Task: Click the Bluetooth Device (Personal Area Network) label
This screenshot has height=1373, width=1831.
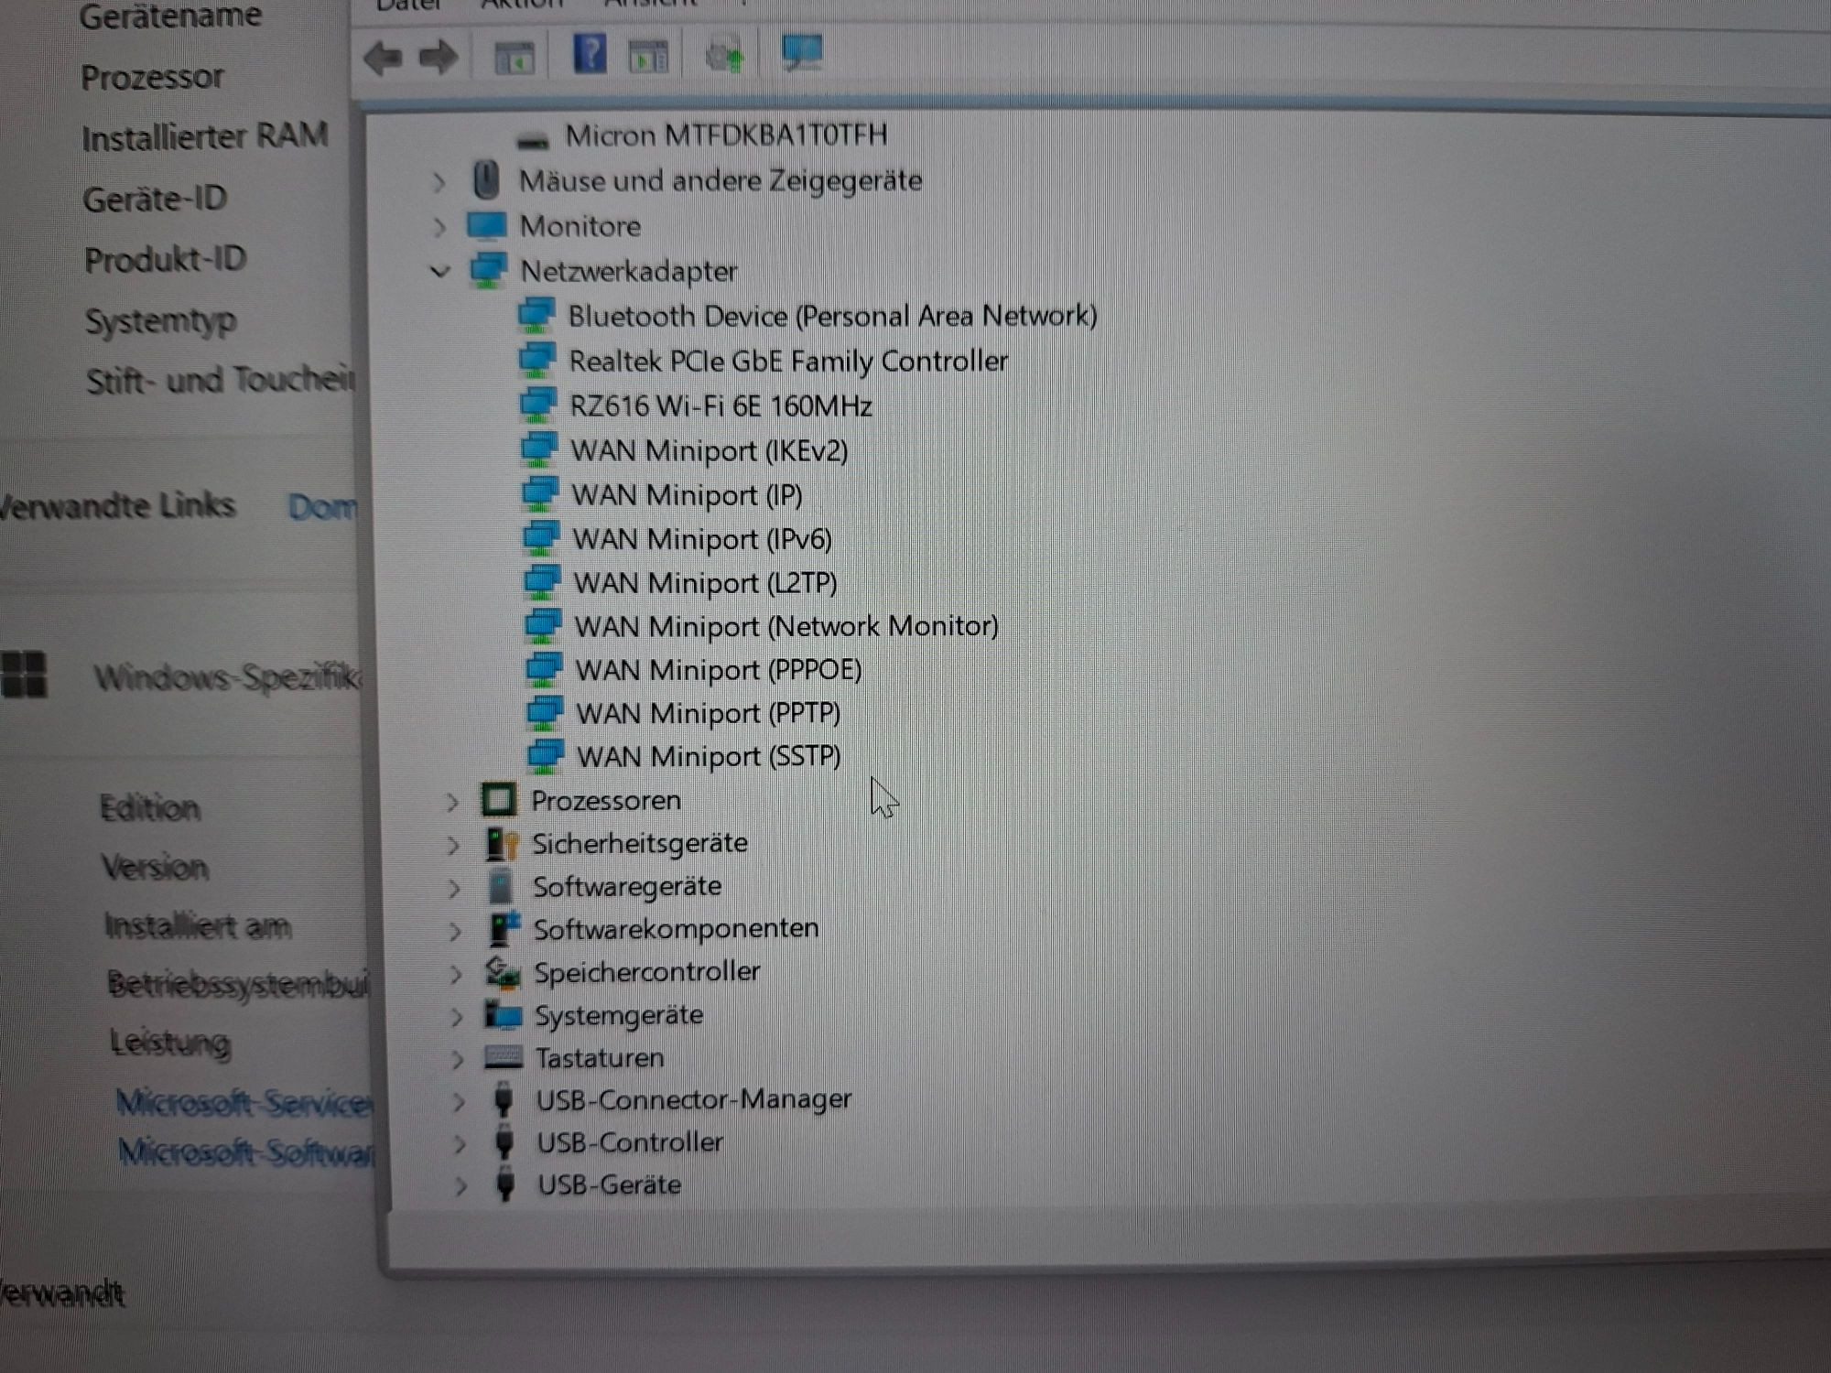Action: click(832, 316)
